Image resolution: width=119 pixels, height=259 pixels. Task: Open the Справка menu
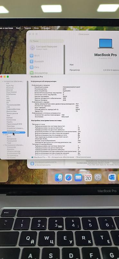point(45,28)
